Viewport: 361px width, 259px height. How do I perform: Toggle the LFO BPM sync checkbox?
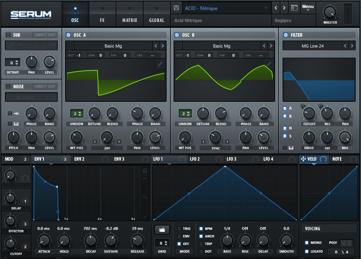201,229
